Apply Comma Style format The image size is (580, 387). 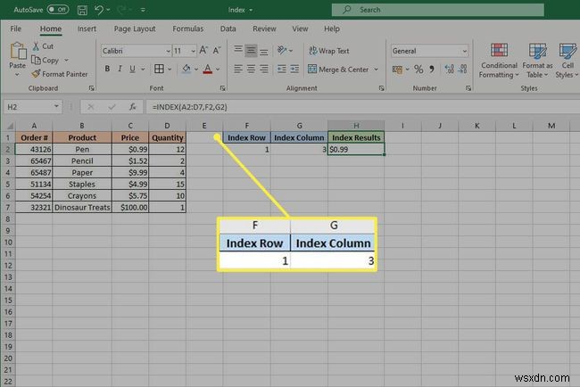432,70
